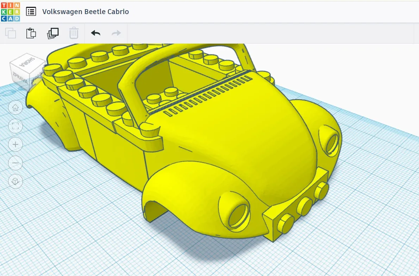The height and width of the screenshot is (276, 419).
Task: Undo the last action
Action: [95, 33]
